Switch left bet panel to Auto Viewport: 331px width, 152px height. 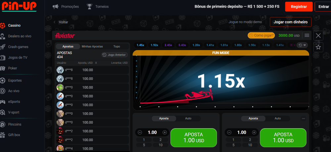point(188,118)
